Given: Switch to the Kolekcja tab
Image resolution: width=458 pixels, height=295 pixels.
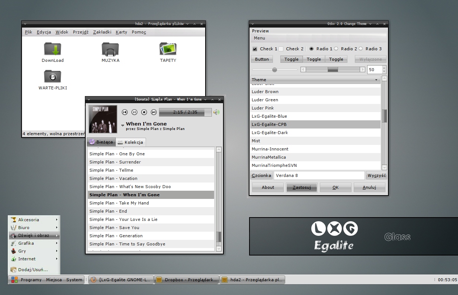Looking at the screenshot, I should (x=130, y=142).
